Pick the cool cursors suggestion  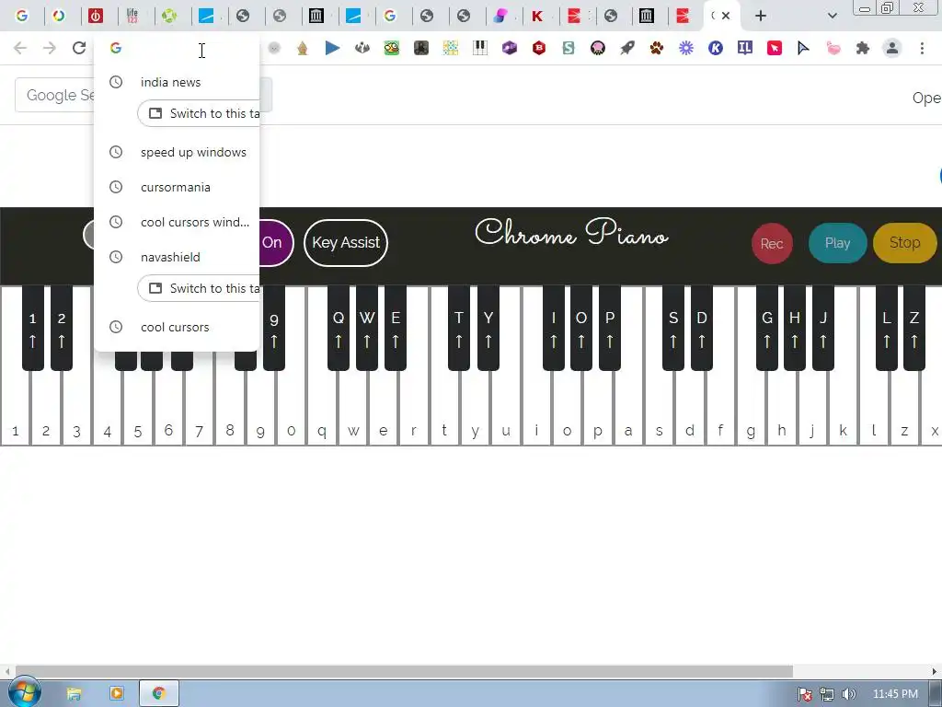coord(178,327)
